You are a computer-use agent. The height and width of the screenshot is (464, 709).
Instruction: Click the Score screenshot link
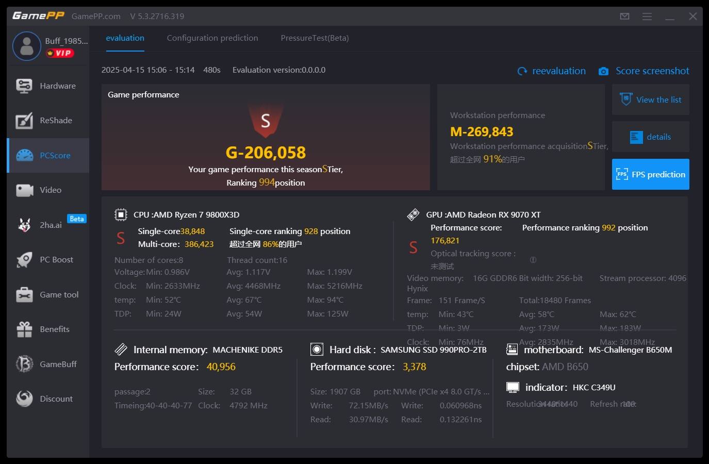pyautogui.click(x=652, y=71)
